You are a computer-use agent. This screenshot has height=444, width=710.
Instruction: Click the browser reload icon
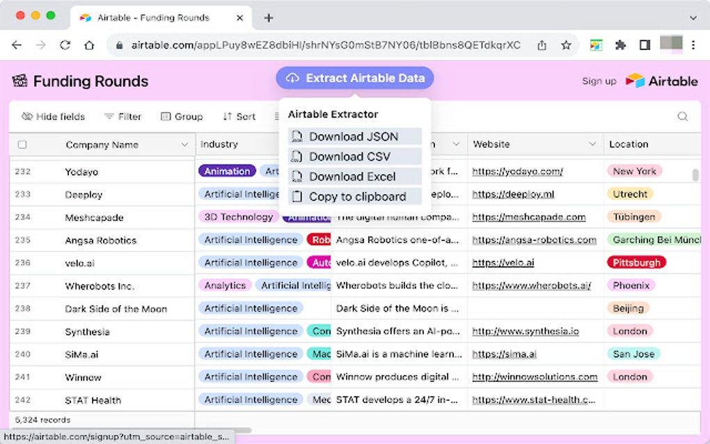pyautogui.click(x=65, y=45)
